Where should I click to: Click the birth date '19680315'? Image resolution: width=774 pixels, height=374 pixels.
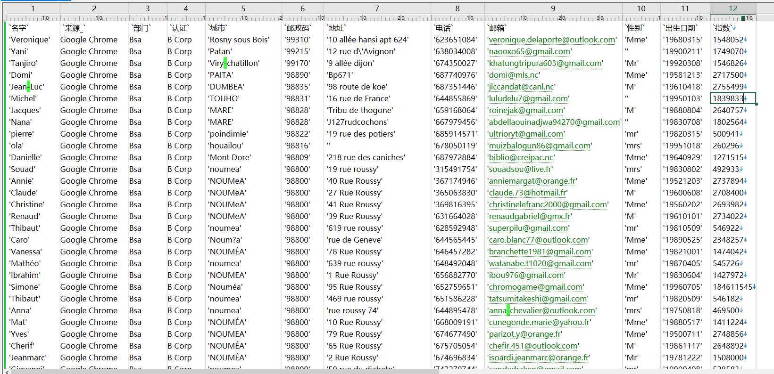(x=682, y=40)
